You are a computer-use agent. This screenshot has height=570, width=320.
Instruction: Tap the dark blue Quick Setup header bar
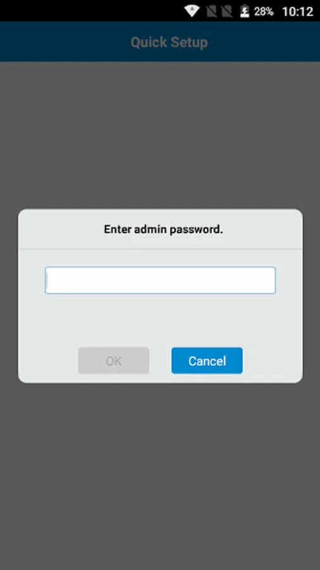(160, 41)
